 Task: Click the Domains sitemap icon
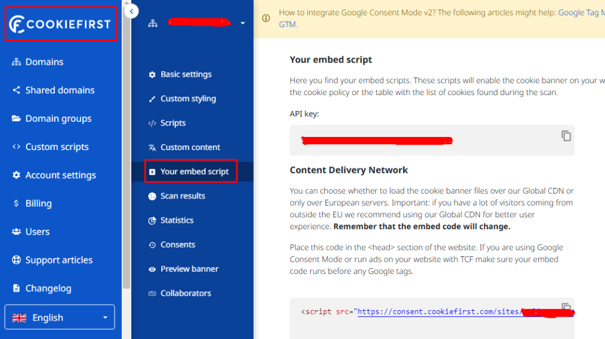tap(16, 62)
